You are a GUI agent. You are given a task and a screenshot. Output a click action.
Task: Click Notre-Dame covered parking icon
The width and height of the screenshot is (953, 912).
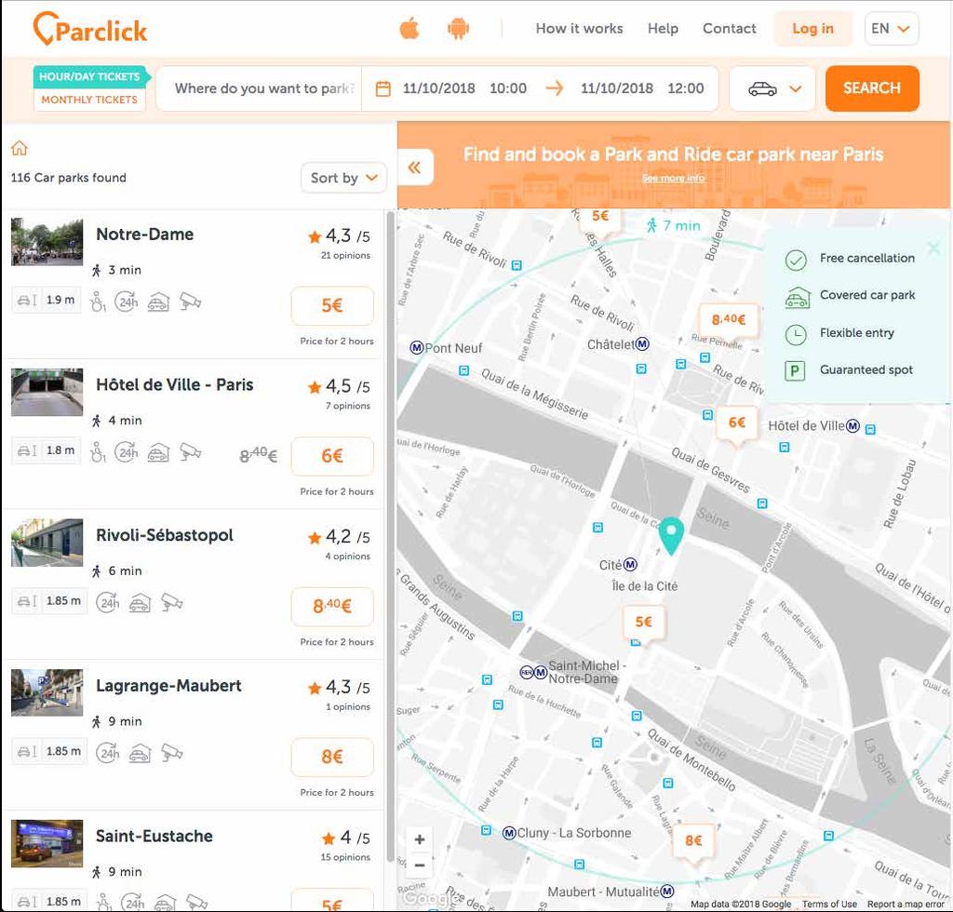tap(158, 302)
